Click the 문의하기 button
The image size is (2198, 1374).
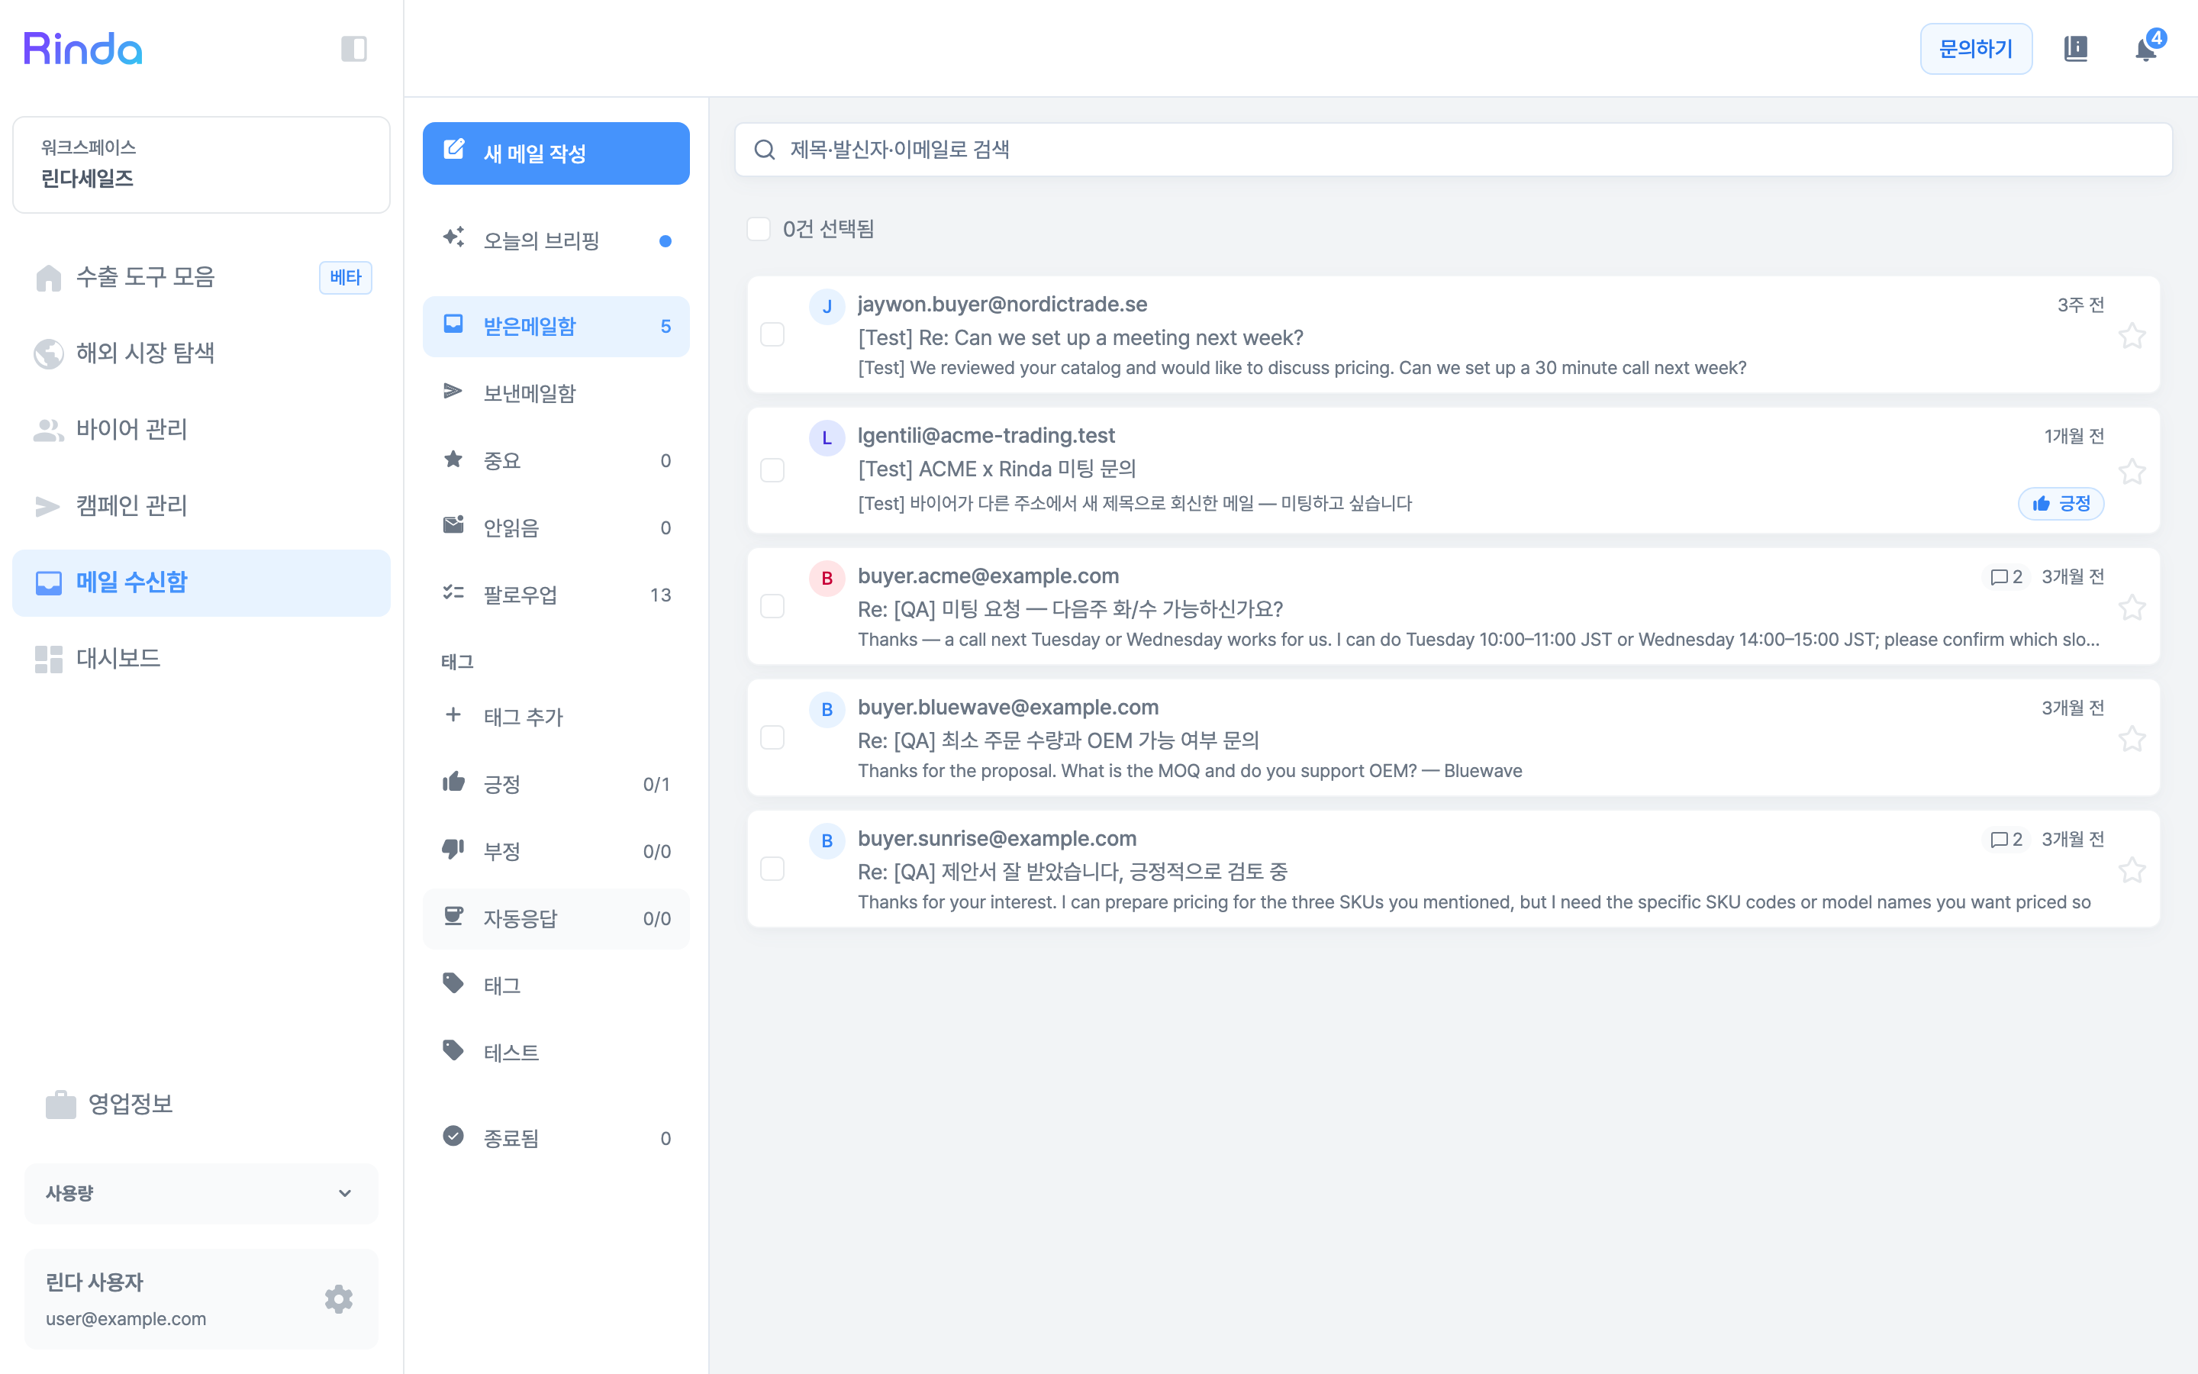click(1975, 49)
